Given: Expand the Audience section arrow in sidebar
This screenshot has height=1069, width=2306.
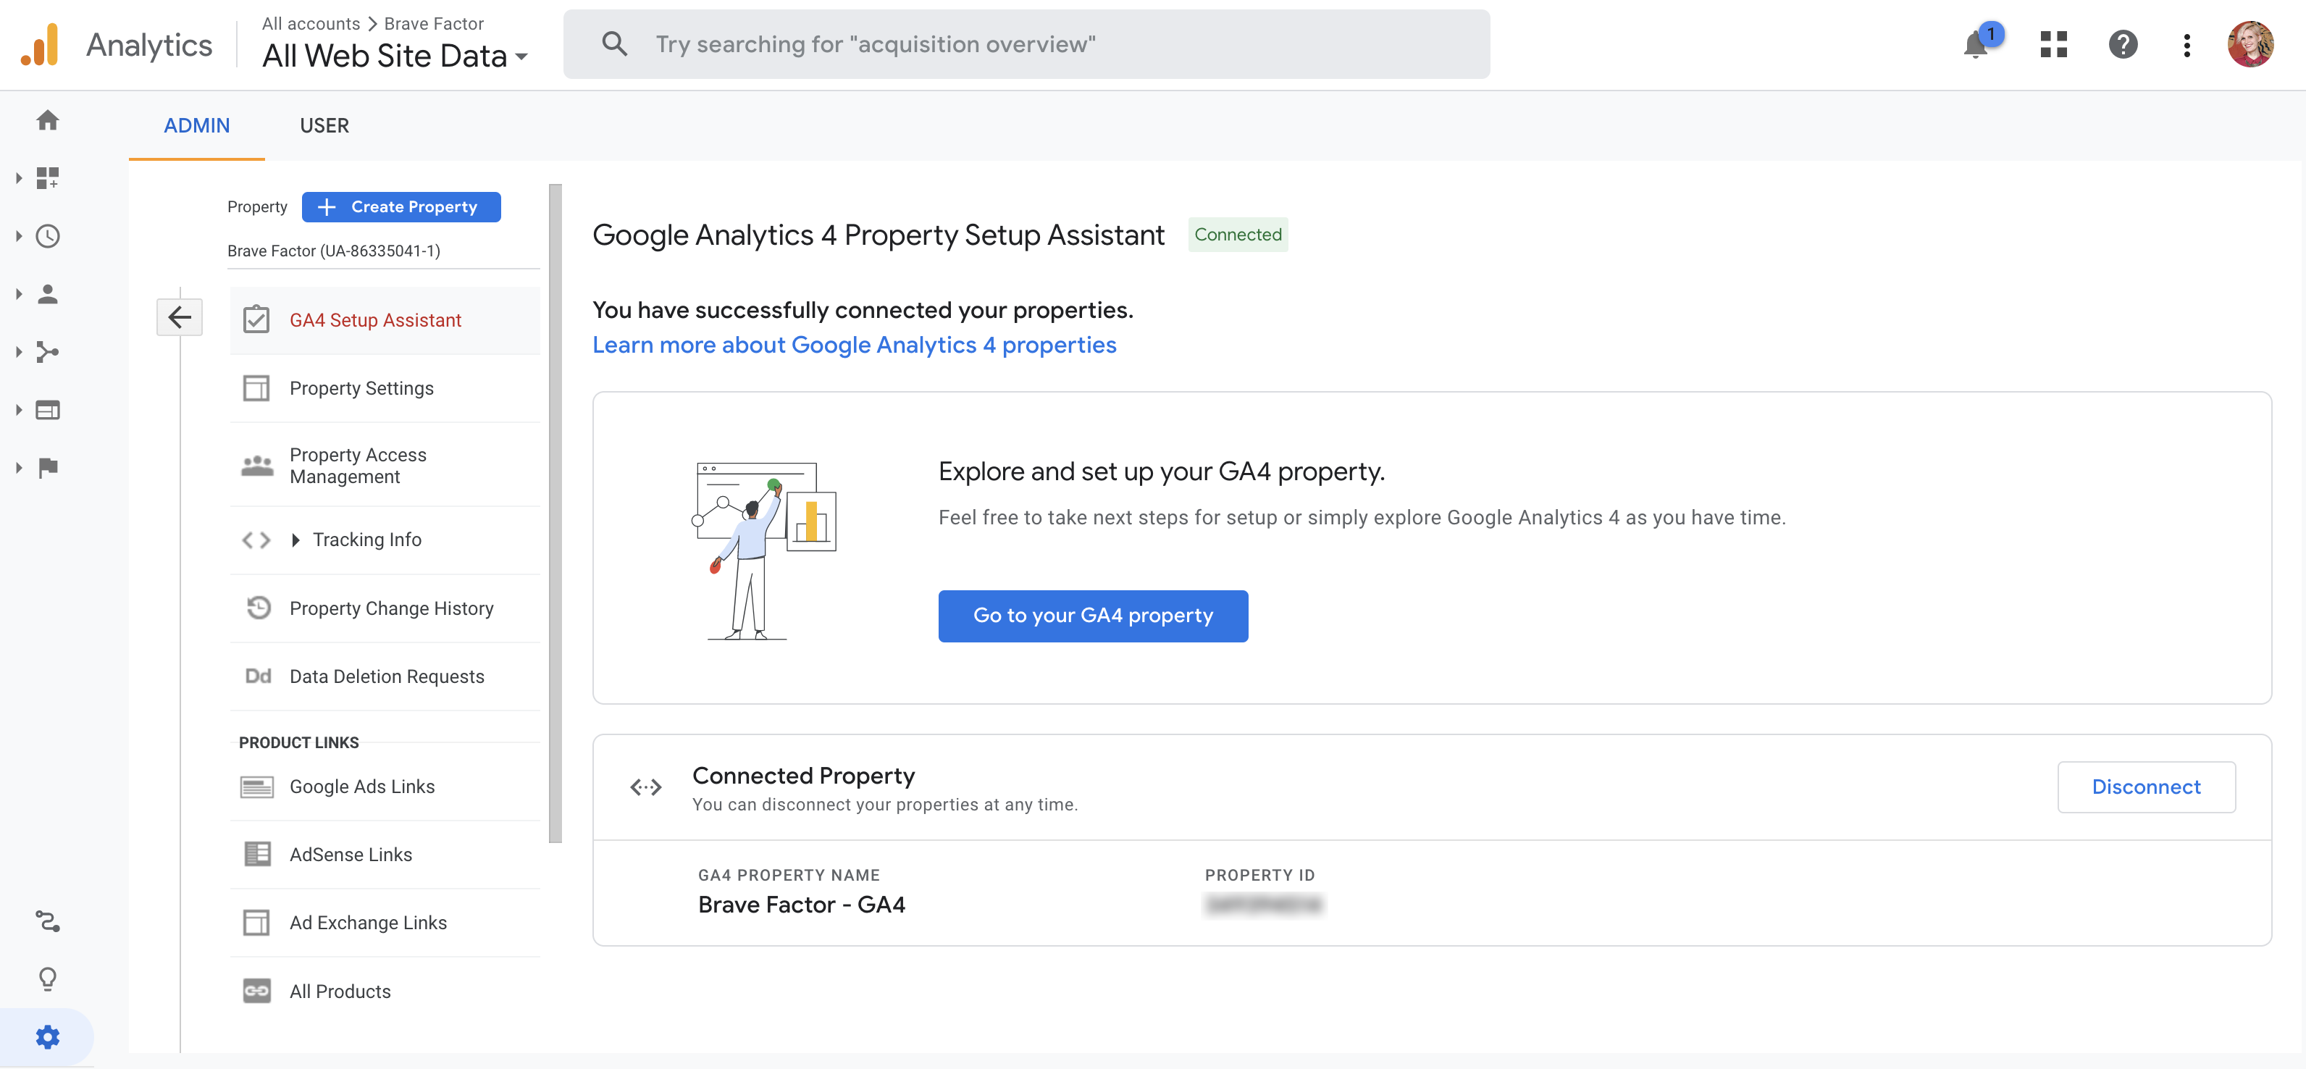Looking at the screenshot, I should pos(19,293).
